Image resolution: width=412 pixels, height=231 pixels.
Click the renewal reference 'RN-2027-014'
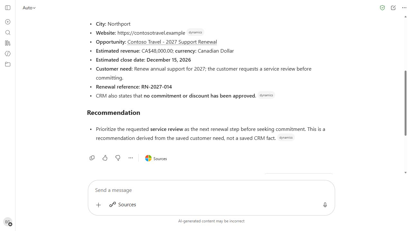(x=156, y=87)
